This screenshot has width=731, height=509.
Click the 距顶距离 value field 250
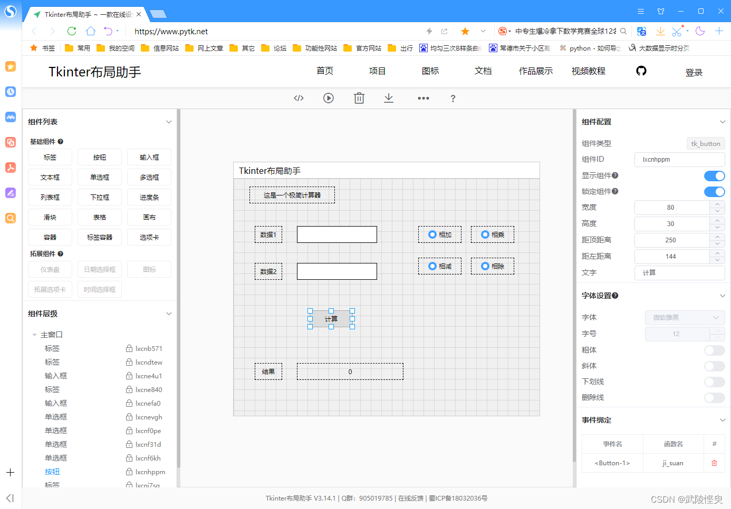click(672, 240)
